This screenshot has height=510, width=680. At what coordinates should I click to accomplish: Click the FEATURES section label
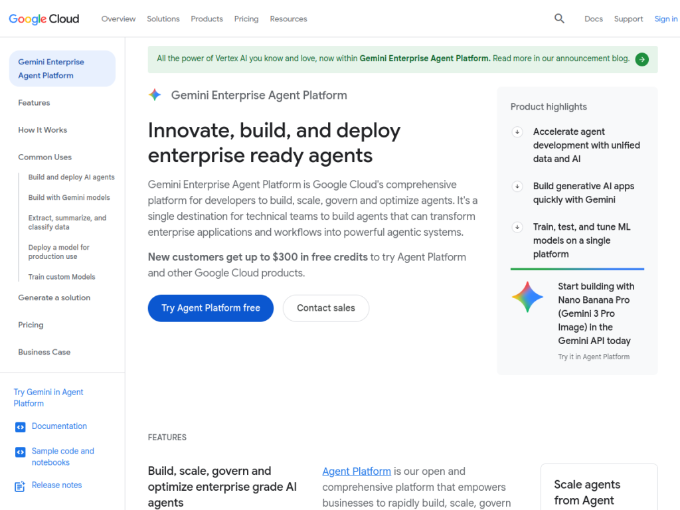pos(167,438)
